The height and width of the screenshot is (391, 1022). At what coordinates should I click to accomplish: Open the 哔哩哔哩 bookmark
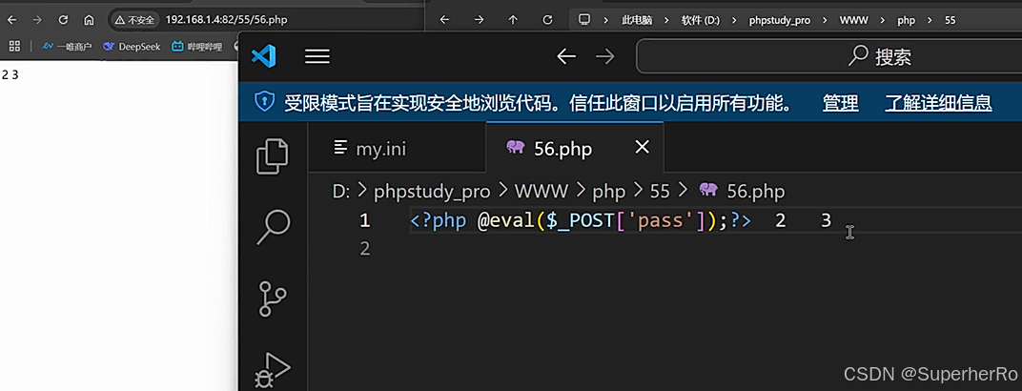pos(196,47)
